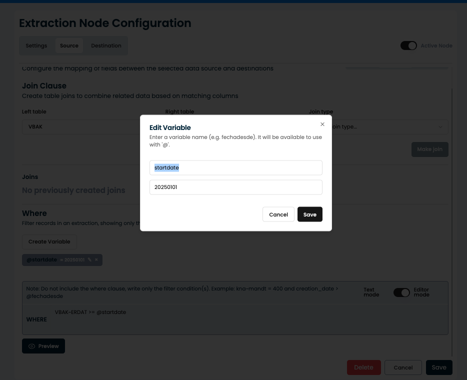Click the eye icon Preview button

tap(43, 346)
